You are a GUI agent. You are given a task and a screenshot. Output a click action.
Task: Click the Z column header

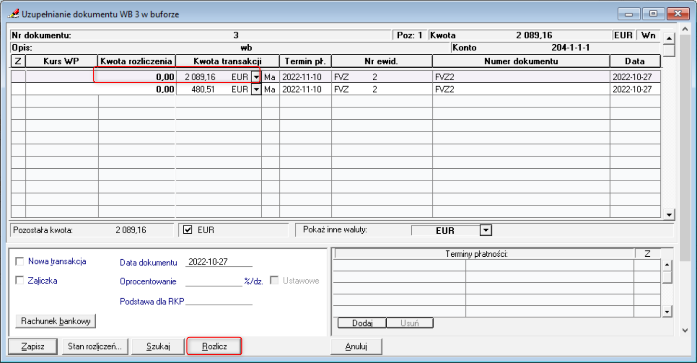coord(18,61)
